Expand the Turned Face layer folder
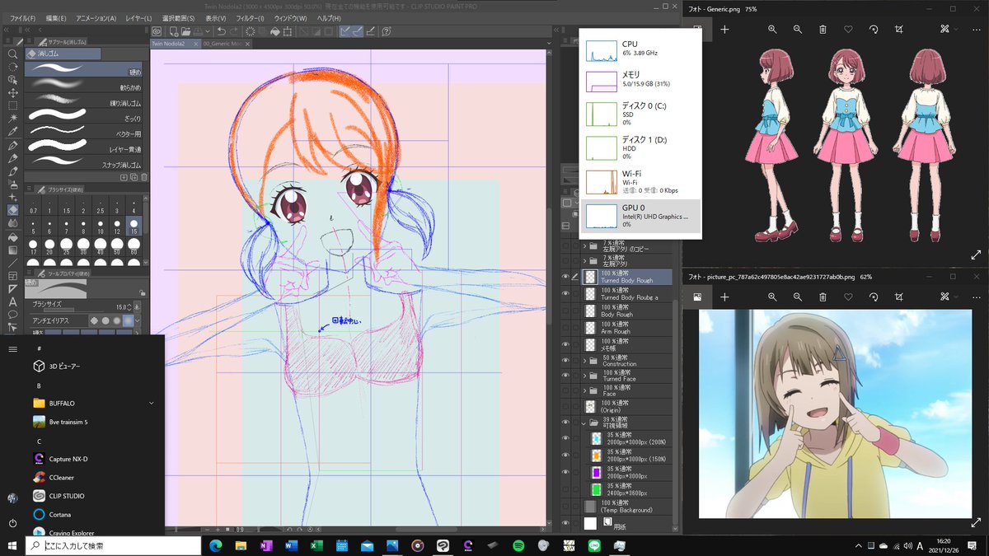 point(586,376)
